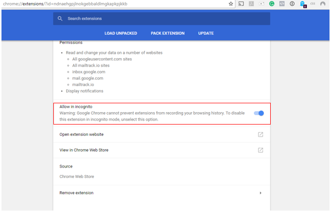The width and height of the screenshot is (331, 211).
Task: Click the CSS extension icon
Action: (x=313, y=4)
